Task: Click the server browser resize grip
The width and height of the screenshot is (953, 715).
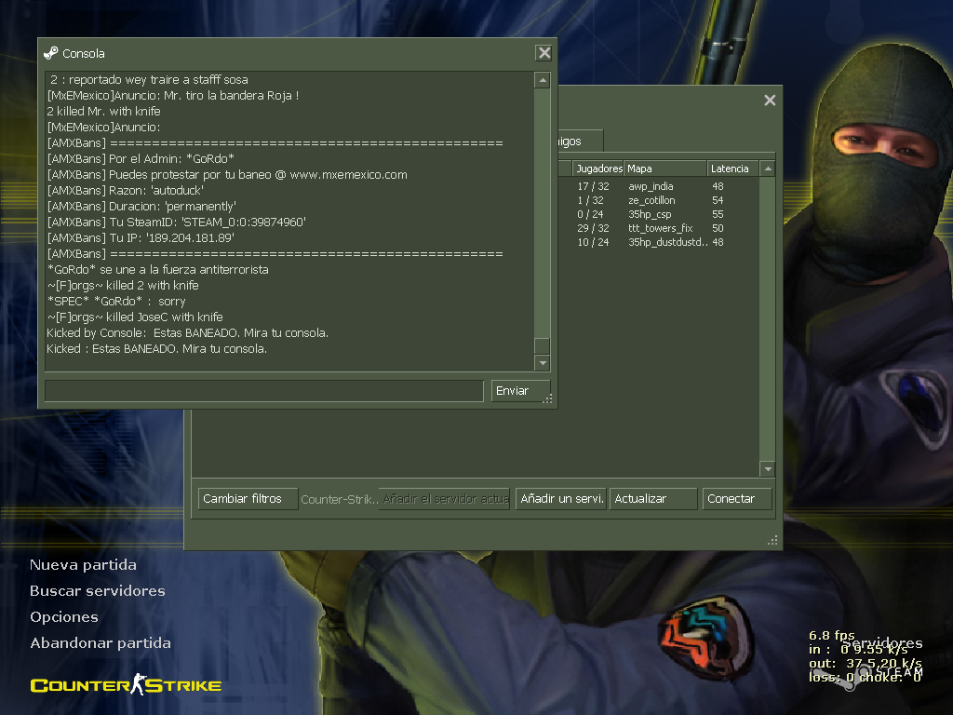Action: (772, 540)
